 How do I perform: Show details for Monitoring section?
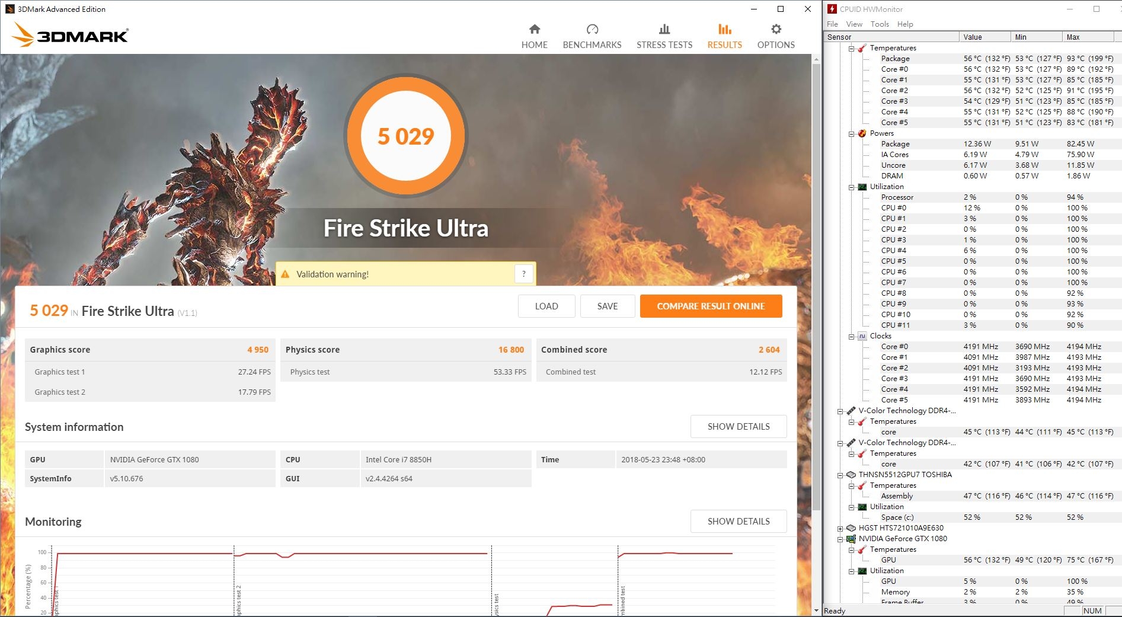(x=739, y=521)
